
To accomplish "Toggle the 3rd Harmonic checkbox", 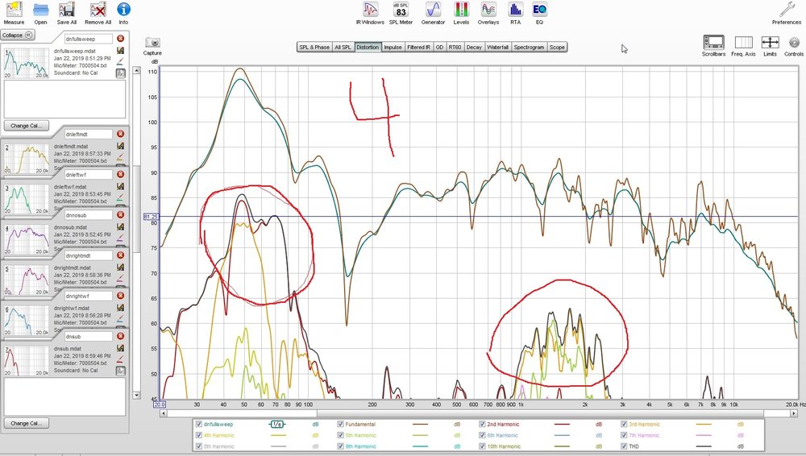I will coord(624,424).
